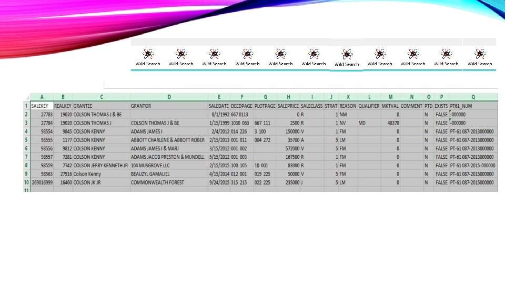This screenshot has height=284, width=505.
Task: Select column B header
Action: click(x=63, y=97)
